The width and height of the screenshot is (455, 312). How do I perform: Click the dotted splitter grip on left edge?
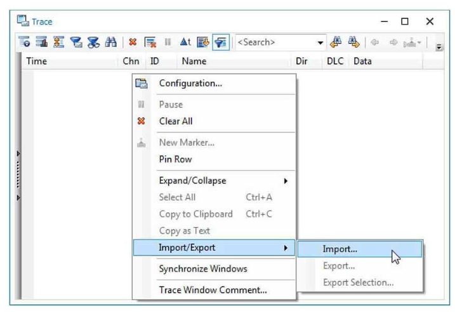18,175
